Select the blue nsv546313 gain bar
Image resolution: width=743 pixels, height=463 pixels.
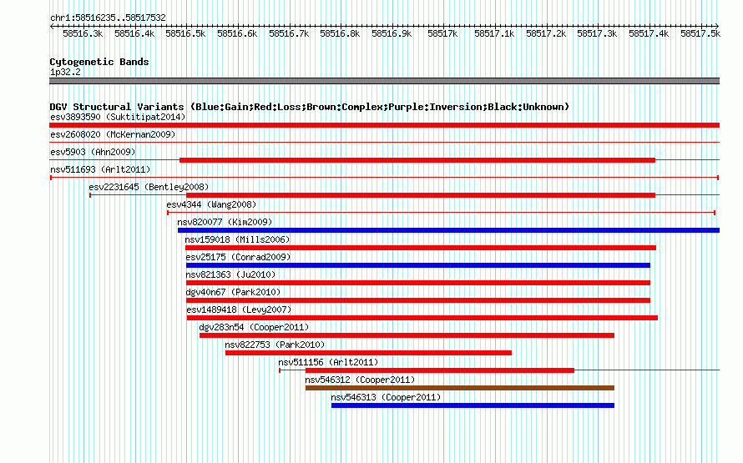coord(473,405)
